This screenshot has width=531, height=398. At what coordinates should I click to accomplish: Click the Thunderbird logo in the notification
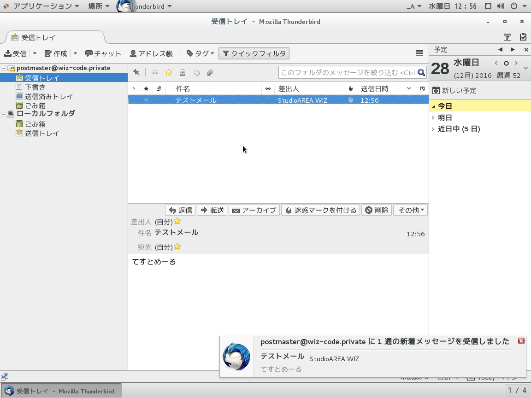[236, 357]
